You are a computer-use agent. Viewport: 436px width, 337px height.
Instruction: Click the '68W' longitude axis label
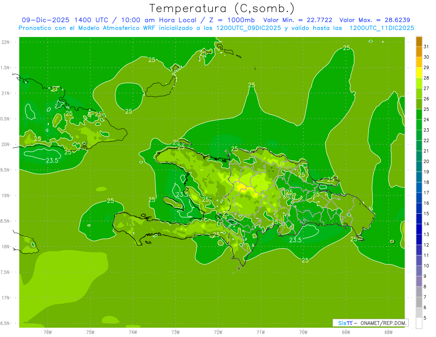(388, 332)
